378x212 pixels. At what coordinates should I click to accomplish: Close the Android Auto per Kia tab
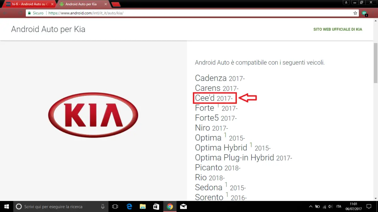coord(106,4)
